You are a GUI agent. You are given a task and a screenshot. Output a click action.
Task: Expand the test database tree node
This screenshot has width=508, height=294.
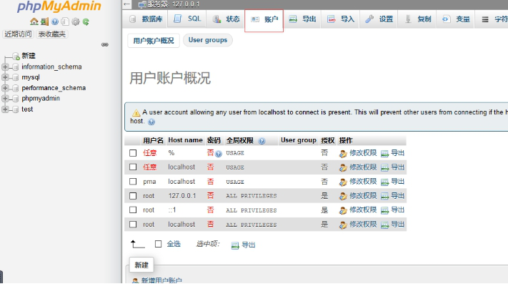6,109
